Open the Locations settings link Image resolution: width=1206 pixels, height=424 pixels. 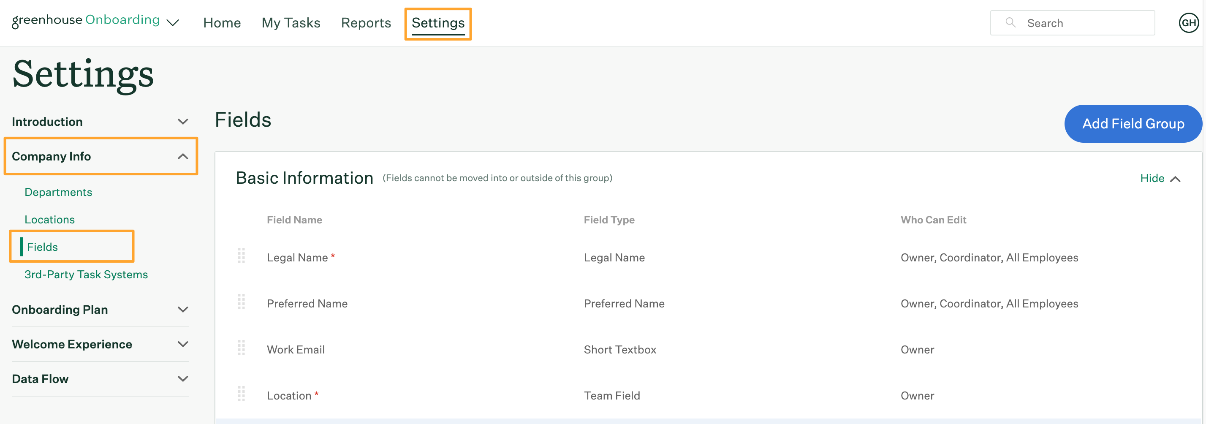tap(50, 220)
